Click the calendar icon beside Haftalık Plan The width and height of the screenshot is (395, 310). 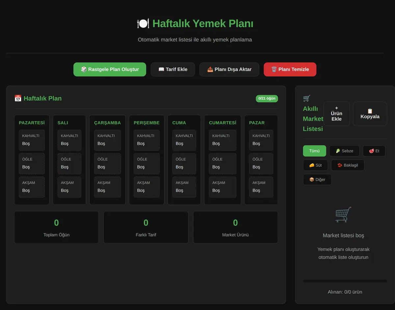(18, 98)
